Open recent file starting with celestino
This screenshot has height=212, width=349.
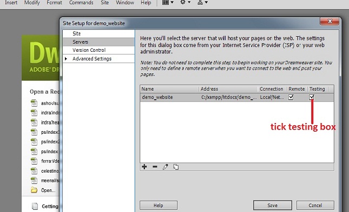click(50, 170)
